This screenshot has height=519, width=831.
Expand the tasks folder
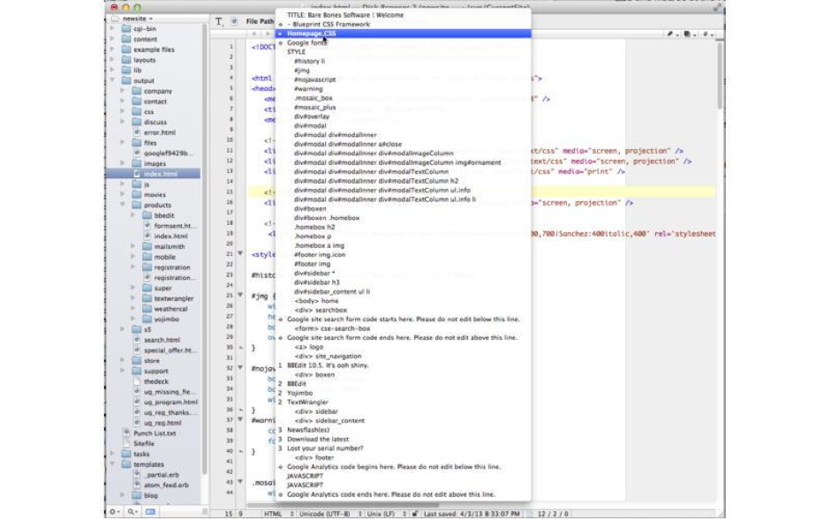pos(113,454)
